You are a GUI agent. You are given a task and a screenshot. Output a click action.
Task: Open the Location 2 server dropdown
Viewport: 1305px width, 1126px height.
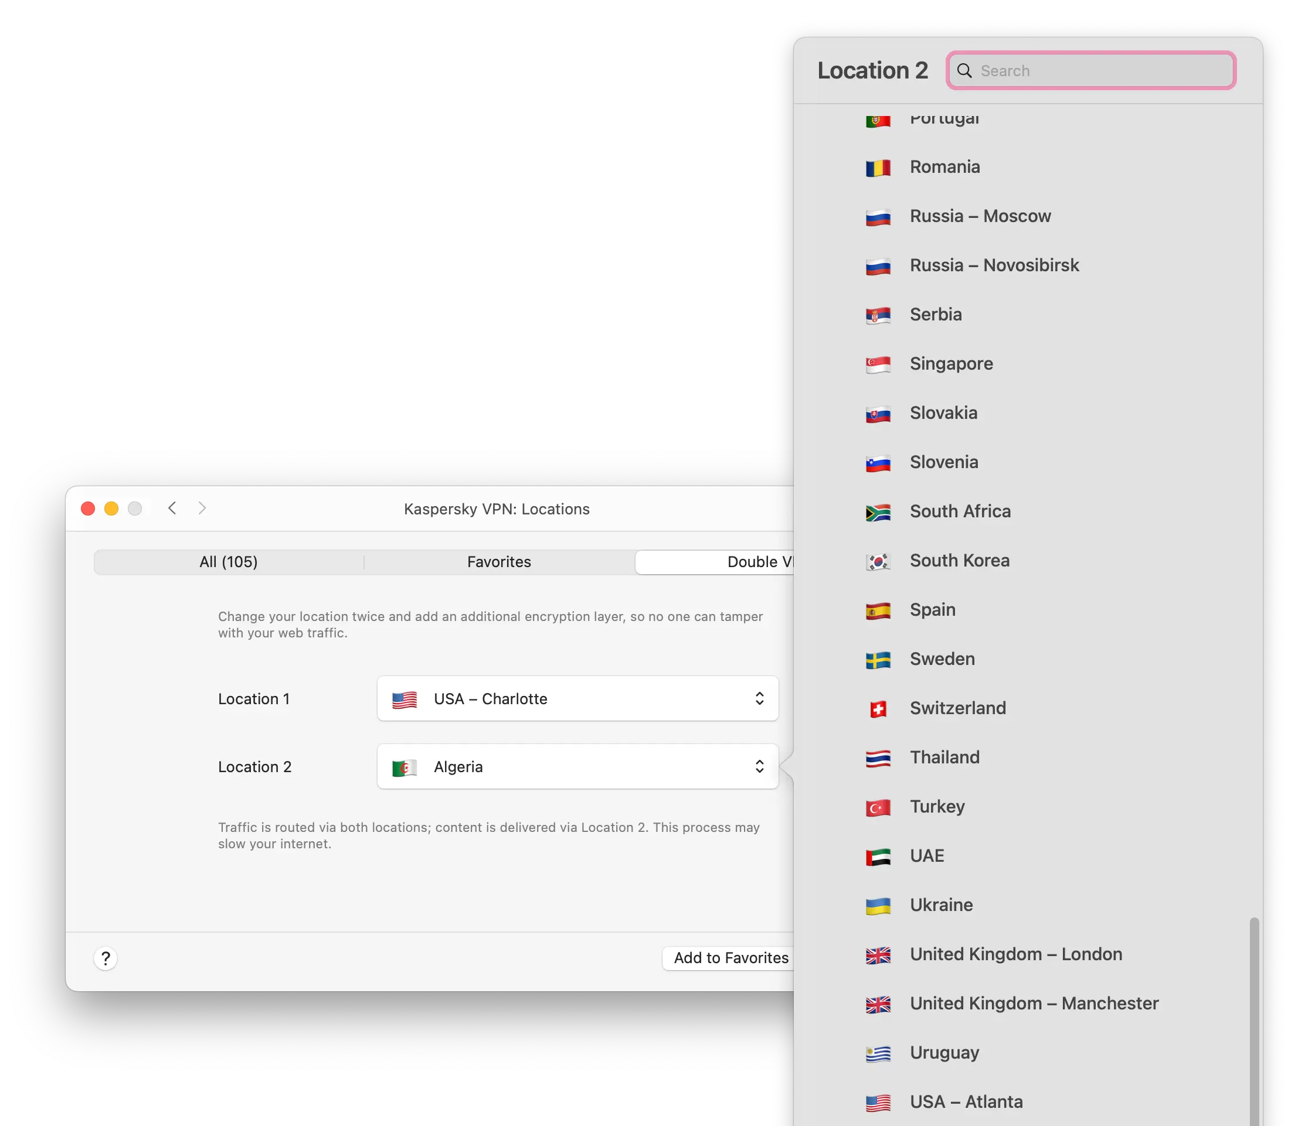(x=577, y=766)
